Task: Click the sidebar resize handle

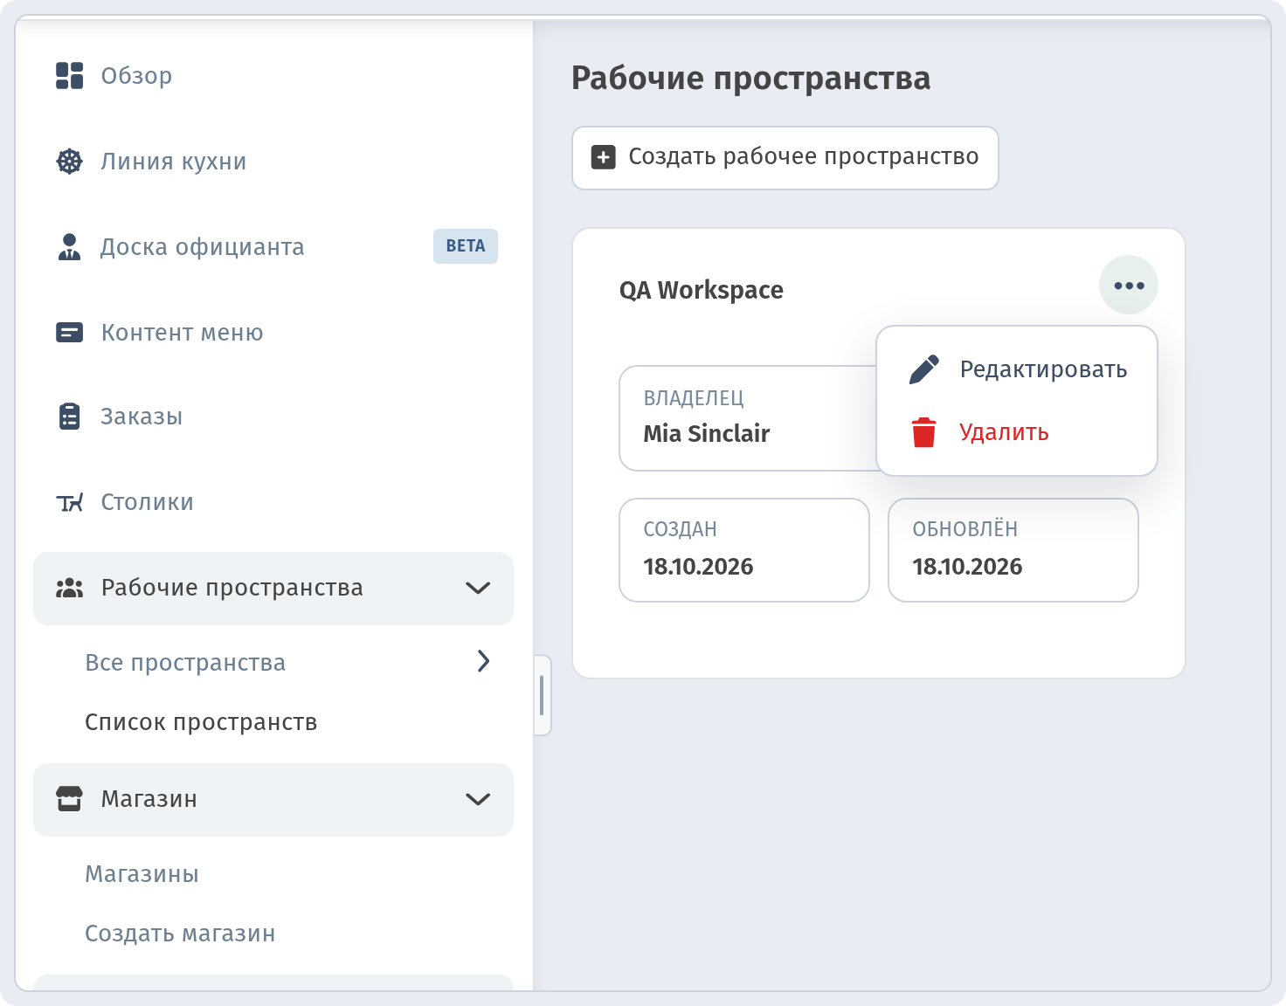Action: (543, 695)
